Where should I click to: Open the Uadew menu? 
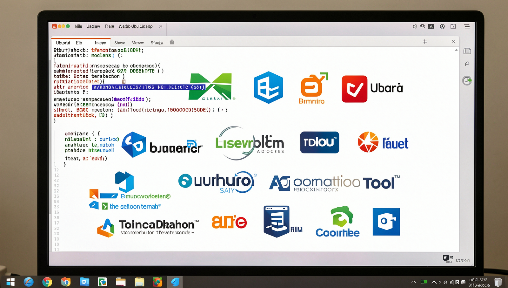click(x=93, y=26)
